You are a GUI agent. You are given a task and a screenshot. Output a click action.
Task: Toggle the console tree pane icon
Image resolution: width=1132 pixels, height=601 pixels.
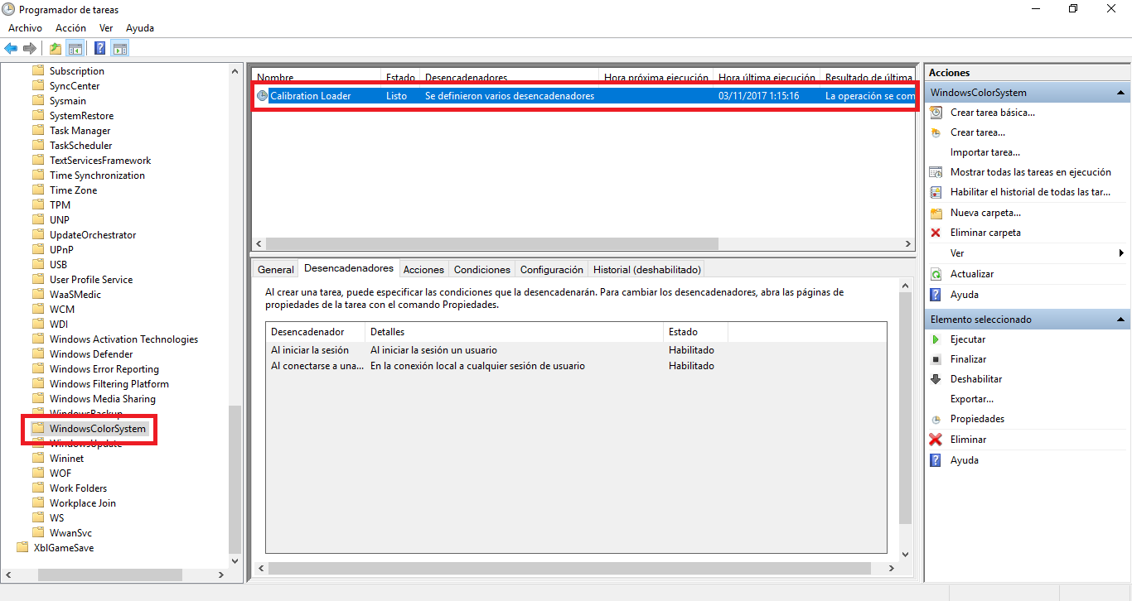[x=75, y=48]
